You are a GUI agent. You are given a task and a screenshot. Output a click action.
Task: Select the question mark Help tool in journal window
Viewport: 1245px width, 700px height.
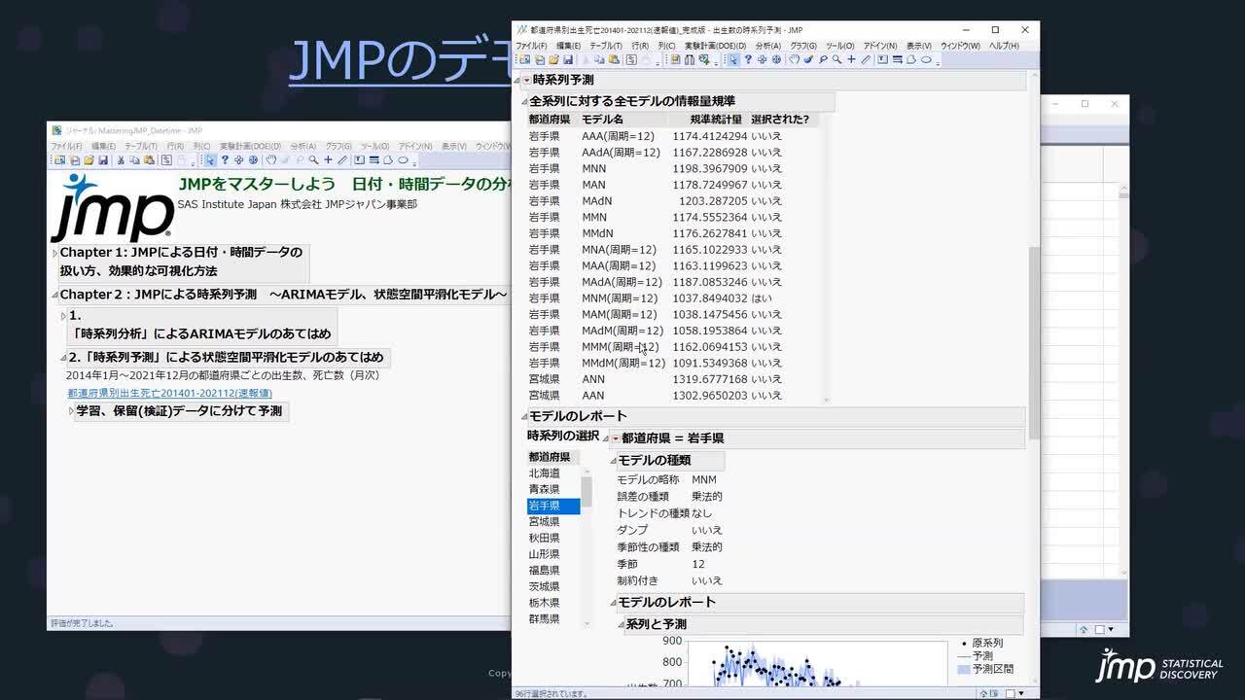pyautogui.click(x=225, y=160)
